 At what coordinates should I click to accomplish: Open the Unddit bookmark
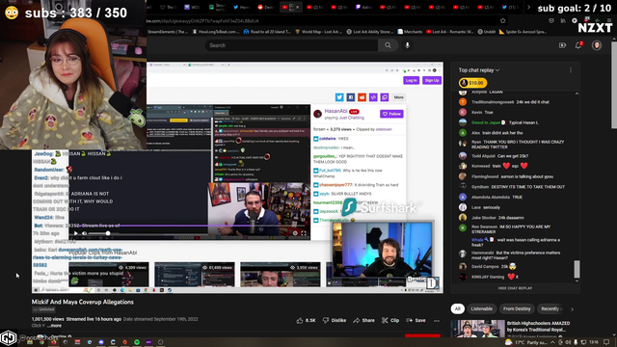[486, 32]
